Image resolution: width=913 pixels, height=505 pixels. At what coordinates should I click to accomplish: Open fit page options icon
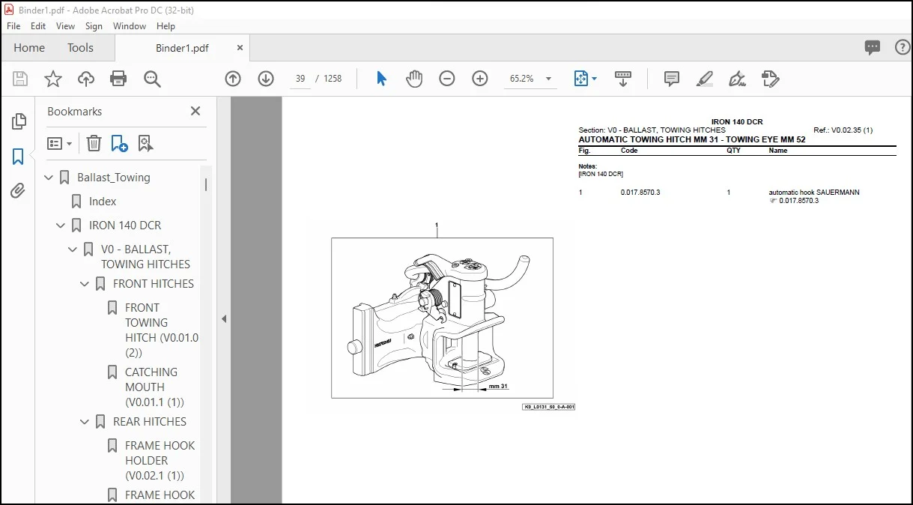585,79
